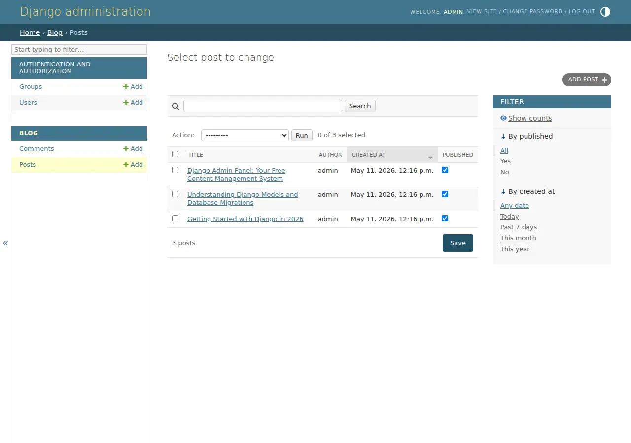The height and width of the screenshot is (443, 631).
Task: Click Change Password link
Action: tap(532, 11)
